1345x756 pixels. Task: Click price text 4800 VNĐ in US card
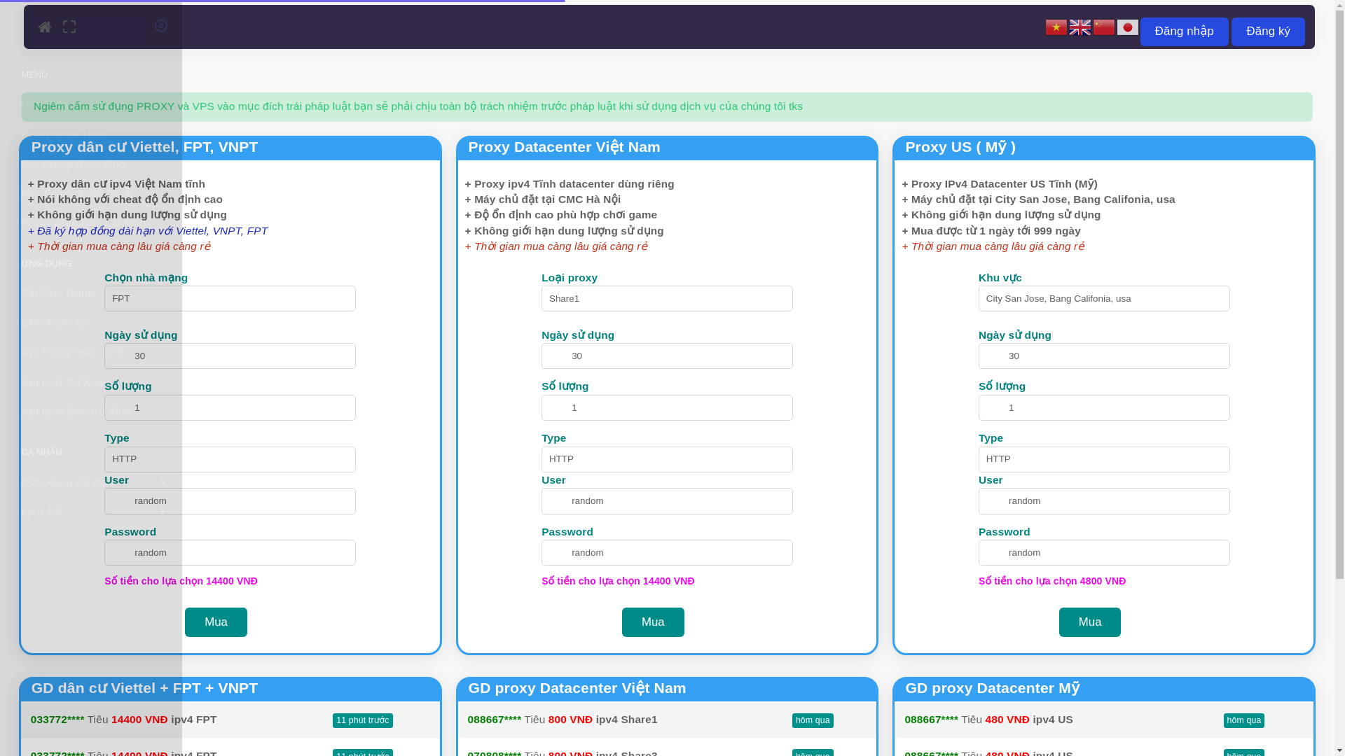pos(1103,581)
